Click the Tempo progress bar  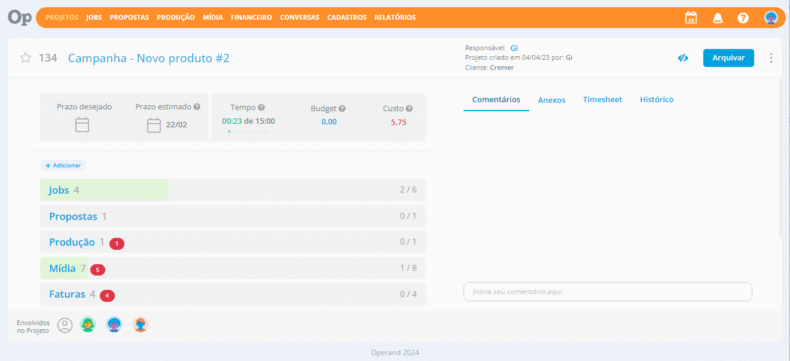coord(248,131)
